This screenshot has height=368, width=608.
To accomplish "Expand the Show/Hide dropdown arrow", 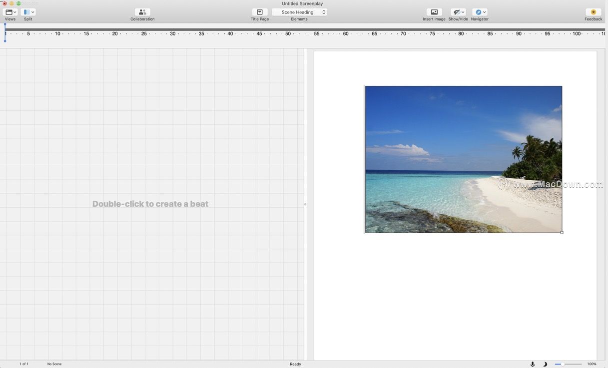I will (x=463, y=12).
